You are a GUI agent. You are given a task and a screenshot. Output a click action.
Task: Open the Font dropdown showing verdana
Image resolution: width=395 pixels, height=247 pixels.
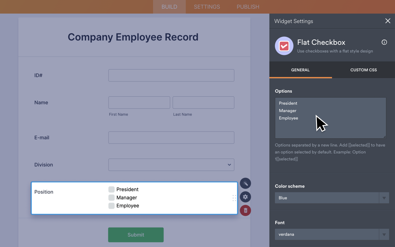pos(384,234)
